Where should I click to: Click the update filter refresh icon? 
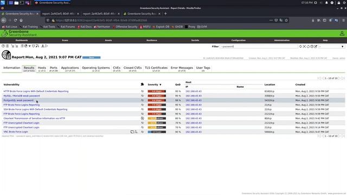(300, 47)
